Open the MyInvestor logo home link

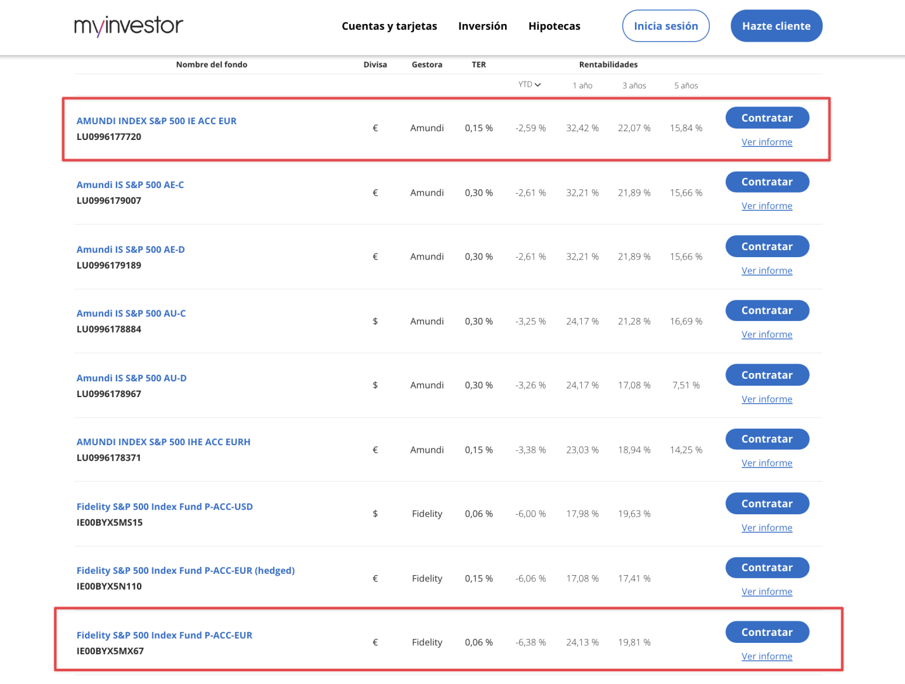[x=129, y=26]
